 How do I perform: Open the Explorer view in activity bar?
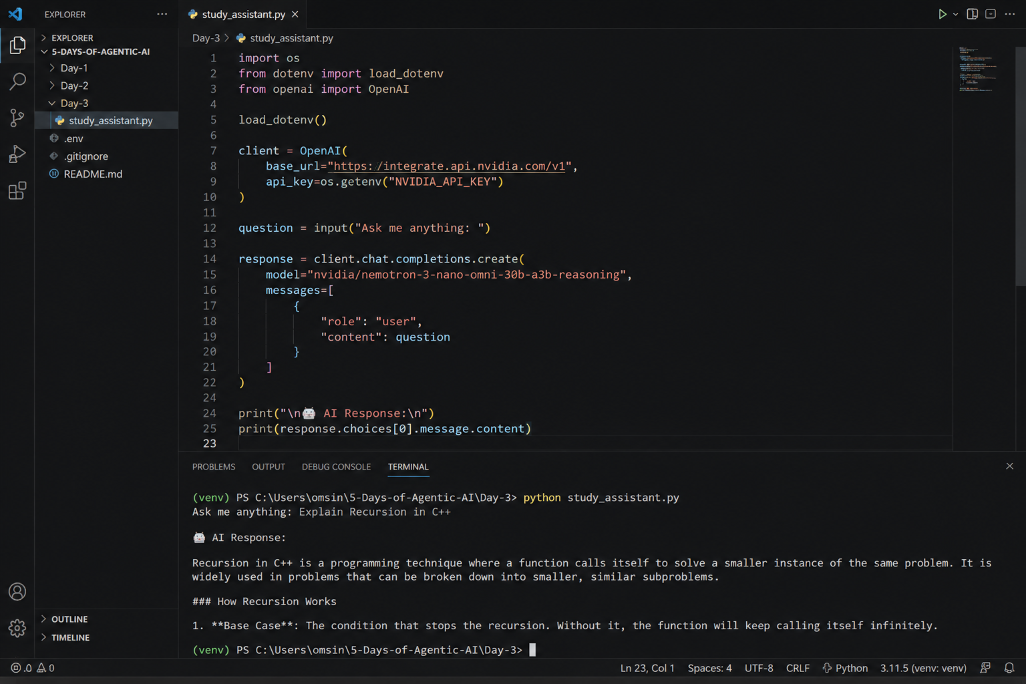pyautogui.click(x=17, y=45)
